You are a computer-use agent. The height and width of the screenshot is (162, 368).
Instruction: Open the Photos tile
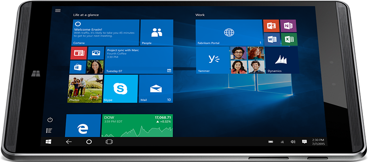(x=85, y=88)
